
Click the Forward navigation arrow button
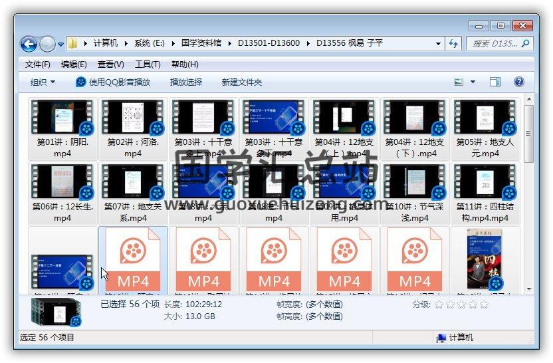(47, 44)
